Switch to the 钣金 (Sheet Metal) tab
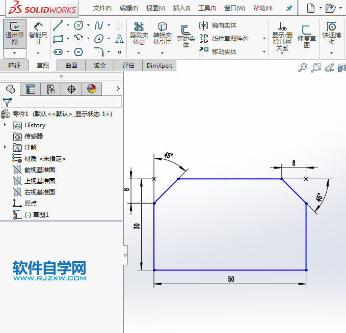The width and height of the screenshot is (346, 333). [100, 66]
